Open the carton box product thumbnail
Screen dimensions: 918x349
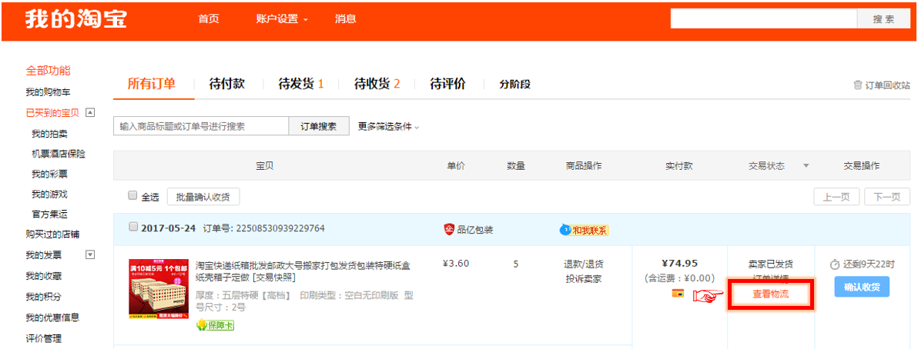[159, 289]
